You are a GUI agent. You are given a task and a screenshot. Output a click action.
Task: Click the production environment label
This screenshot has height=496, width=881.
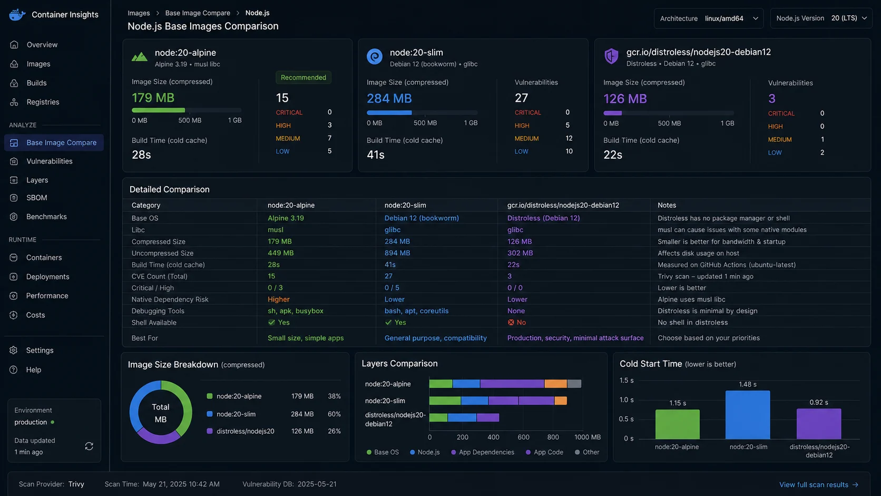pyautogui.click(x=31, y=422)
